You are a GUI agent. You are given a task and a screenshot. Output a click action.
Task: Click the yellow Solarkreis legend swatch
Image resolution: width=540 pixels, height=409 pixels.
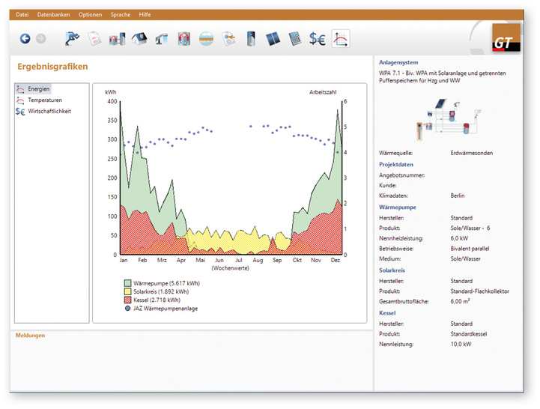(x=128, y=291)
